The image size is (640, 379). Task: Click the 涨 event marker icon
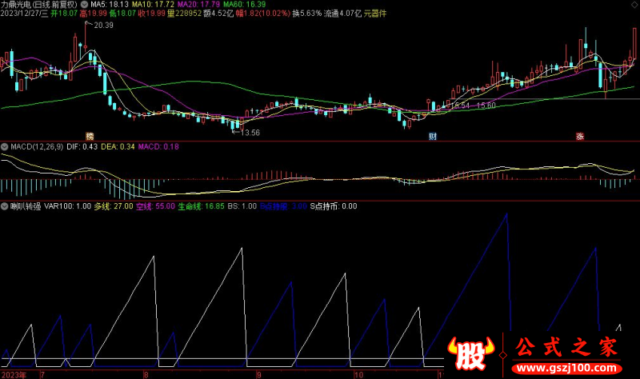(579, 136)
